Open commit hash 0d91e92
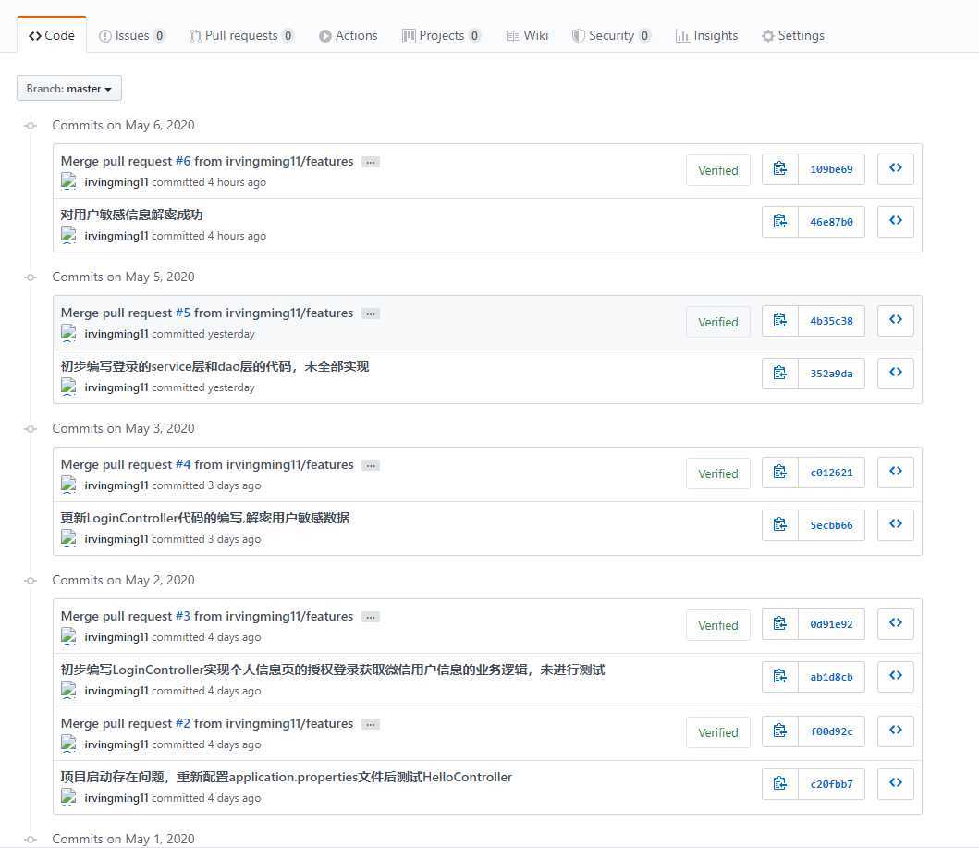 point(832,624)
